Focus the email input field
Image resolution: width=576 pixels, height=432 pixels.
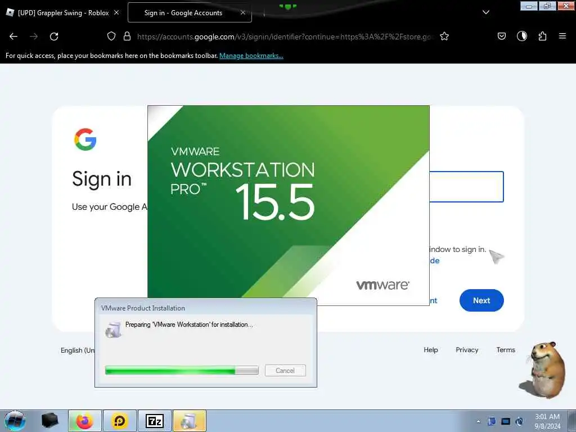point(466,187)
